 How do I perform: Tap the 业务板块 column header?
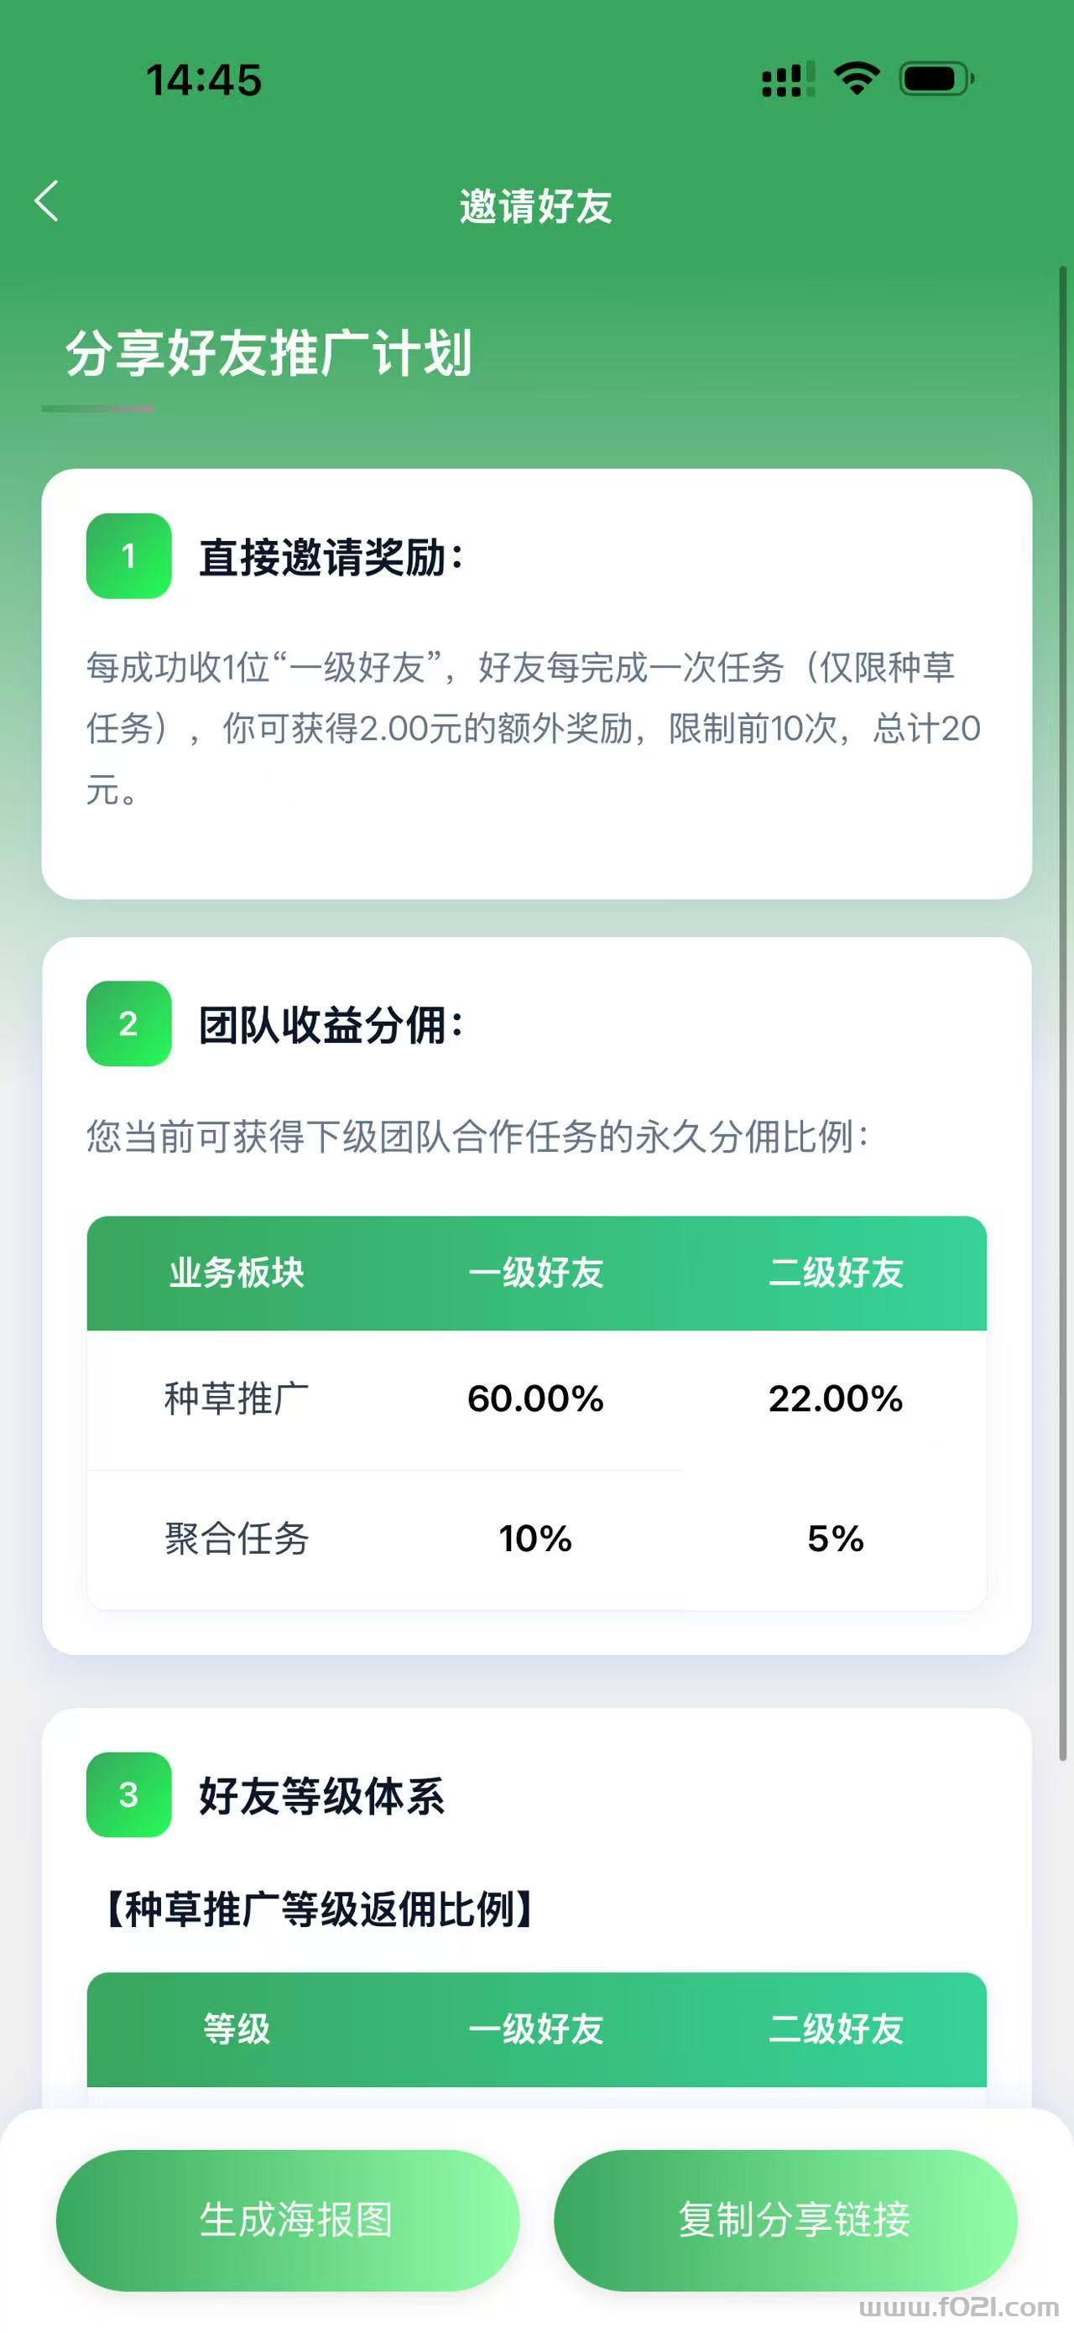(237, 1273)
